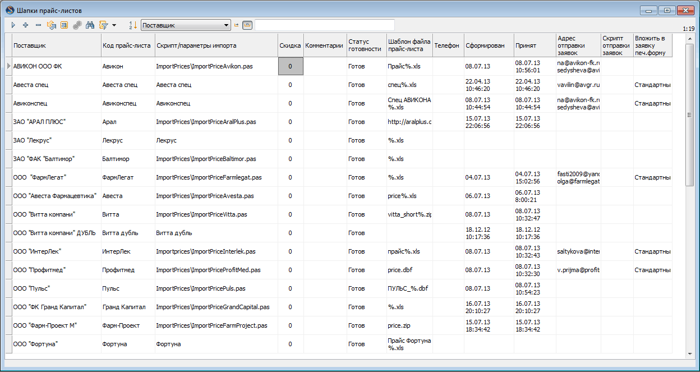Click ImportPrices\ImportPriceAvikon.pas script cell

coord(217,66)
